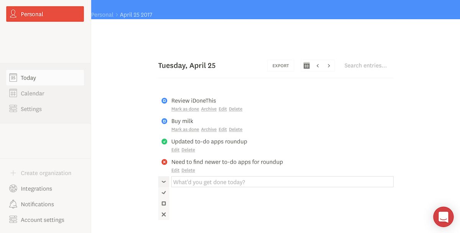Go to the previous day with the left chevron
The height and width of the screenshot is (233, 460).
pos(317,65)
